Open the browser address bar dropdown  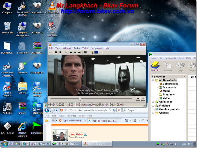pyautogui.click(x=110, y=110)
